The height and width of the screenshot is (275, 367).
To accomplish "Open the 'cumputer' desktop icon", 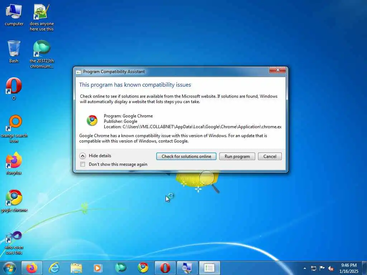I will 14,14.
